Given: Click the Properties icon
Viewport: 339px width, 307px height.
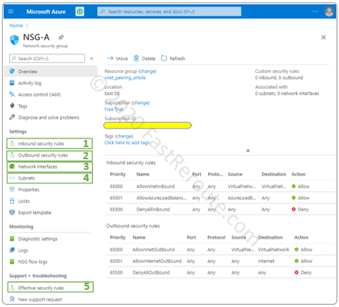Looking at the screenshot, I should (12, 189).
